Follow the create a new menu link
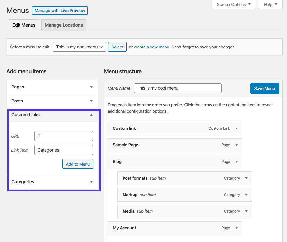Screen dimensions: 287x242 tap(151, 47)
